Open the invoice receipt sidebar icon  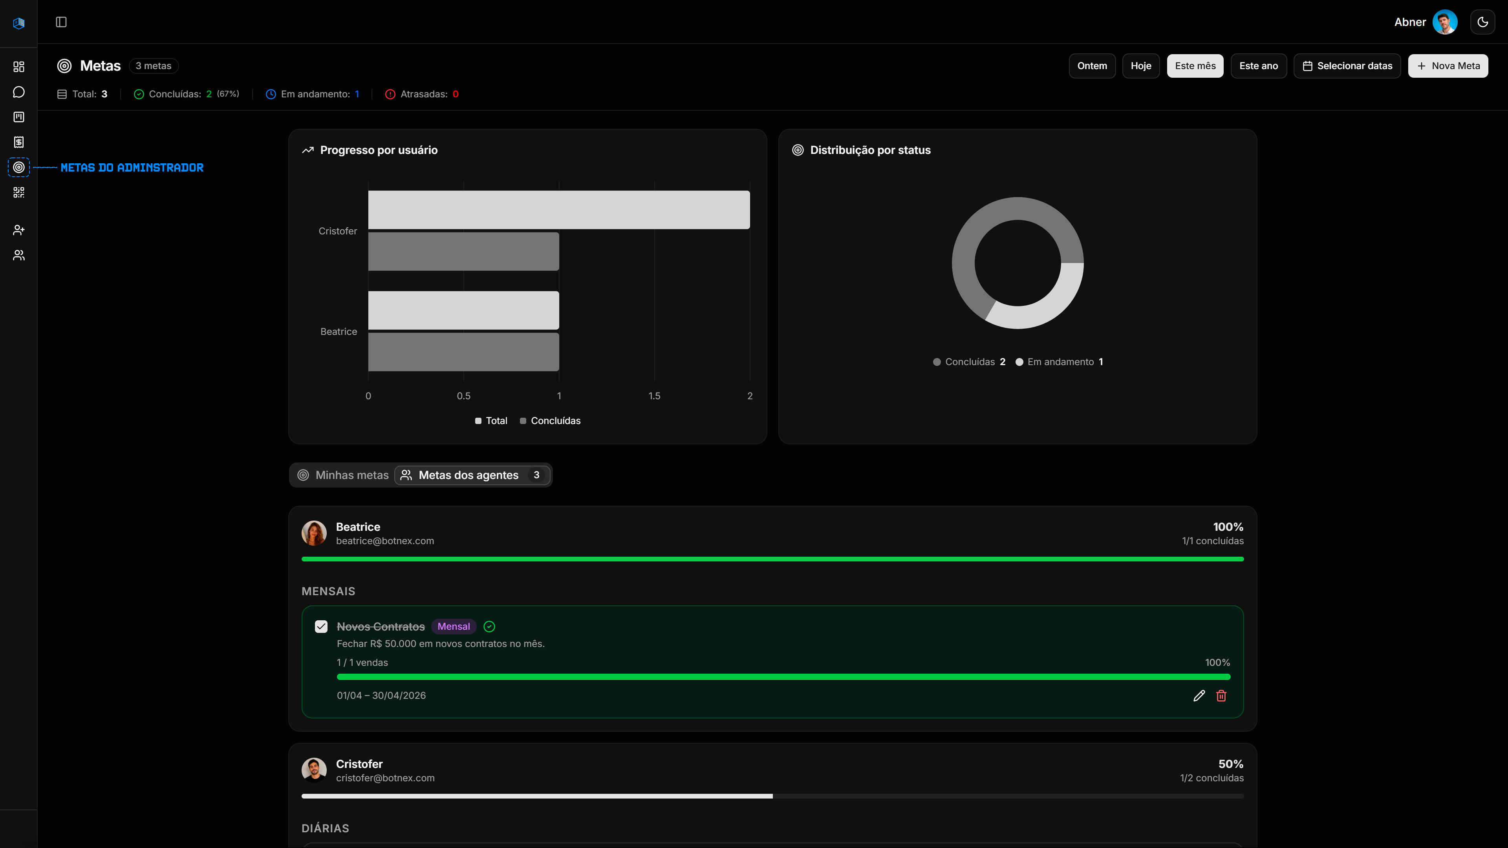point(19,142)
